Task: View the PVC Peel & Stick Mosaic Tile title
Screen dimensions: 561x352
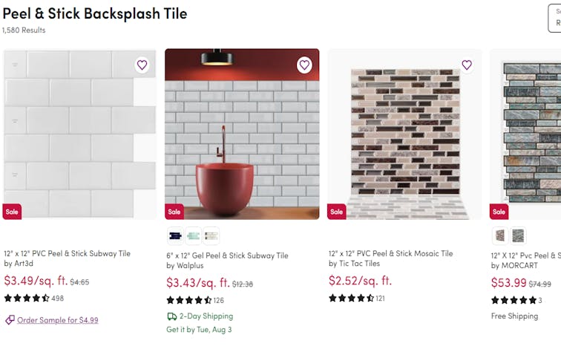Action: [x=390, y=253]
